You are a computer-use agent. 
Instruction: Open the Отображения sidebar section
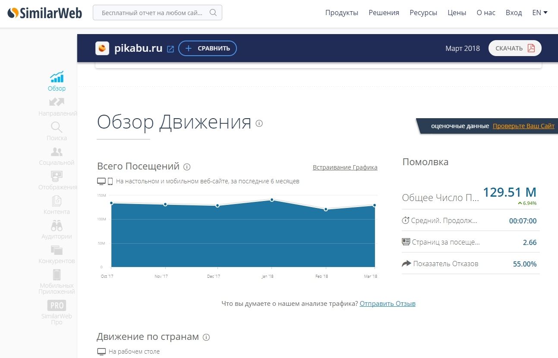[57, 180]
